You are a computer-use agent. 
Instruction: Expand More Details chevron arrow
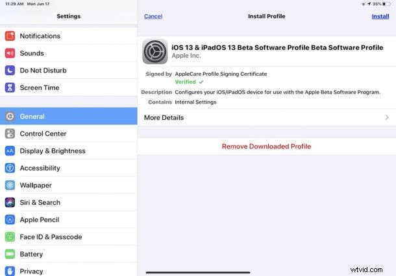pos(387,117)
